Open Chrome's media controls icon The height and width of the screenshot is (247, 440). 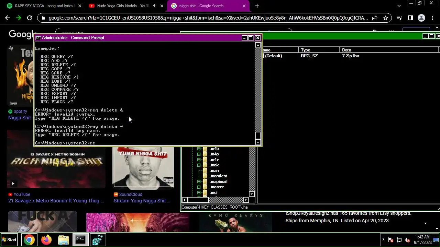point(399,18)
